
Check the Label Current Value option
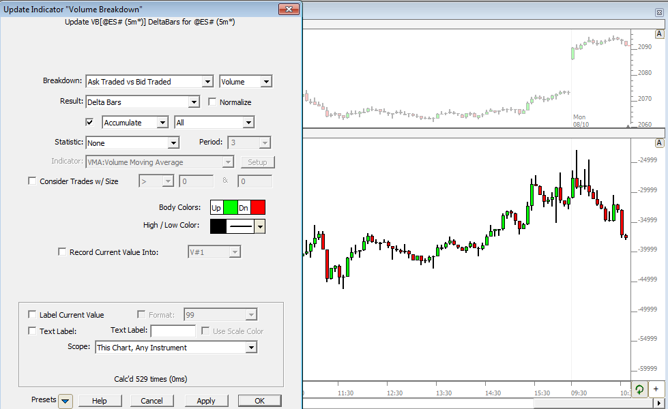tap(32, 315)
